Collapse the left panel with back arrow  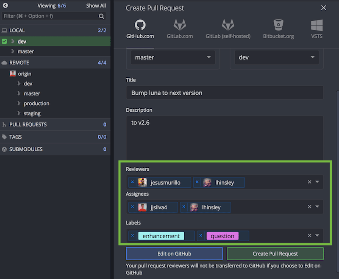[6, 6]
